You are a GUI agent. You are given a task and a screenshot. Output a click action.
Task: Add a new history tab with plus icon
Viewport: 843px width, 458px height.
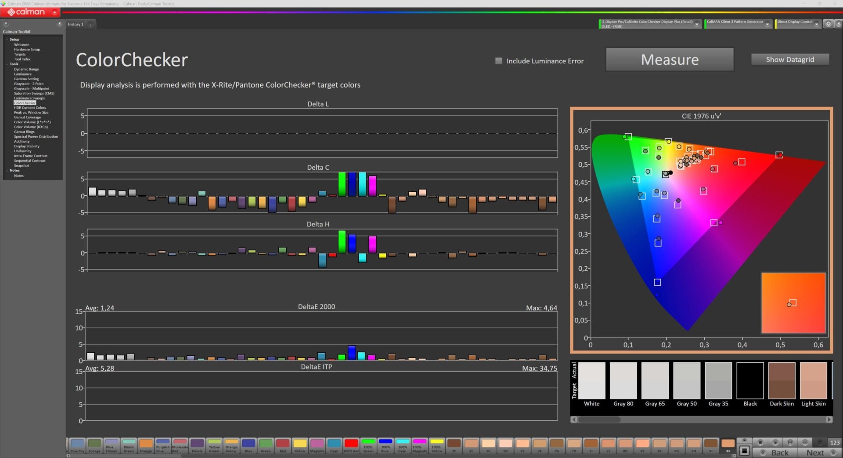click(x=90, y=25)
